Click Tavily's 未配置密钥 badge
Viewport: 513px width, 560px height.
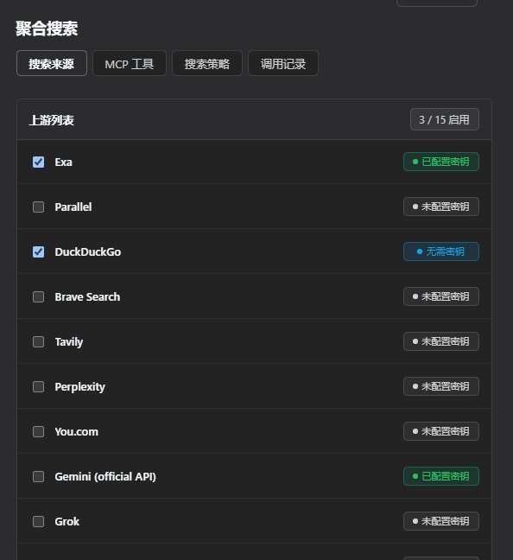coord(441,341)
